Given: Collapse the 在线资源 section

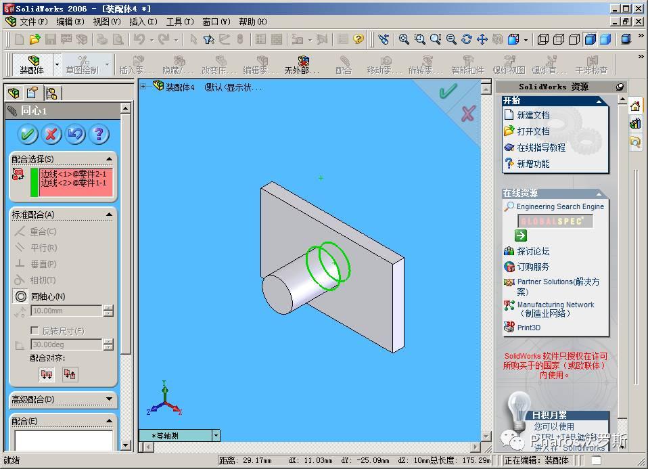Looking at the screenshot, I should tap(599, 193).
